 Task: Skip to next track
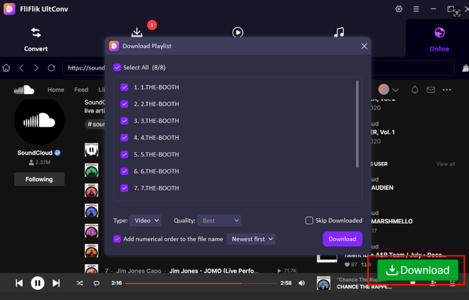(x=56, y=283)
